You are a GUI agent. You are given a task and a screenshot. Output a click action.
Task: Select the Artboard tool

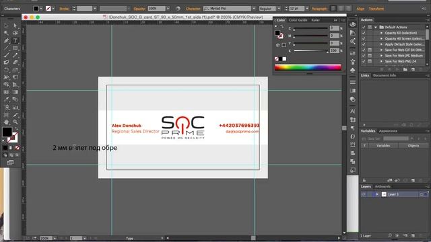tap(6, 115)
